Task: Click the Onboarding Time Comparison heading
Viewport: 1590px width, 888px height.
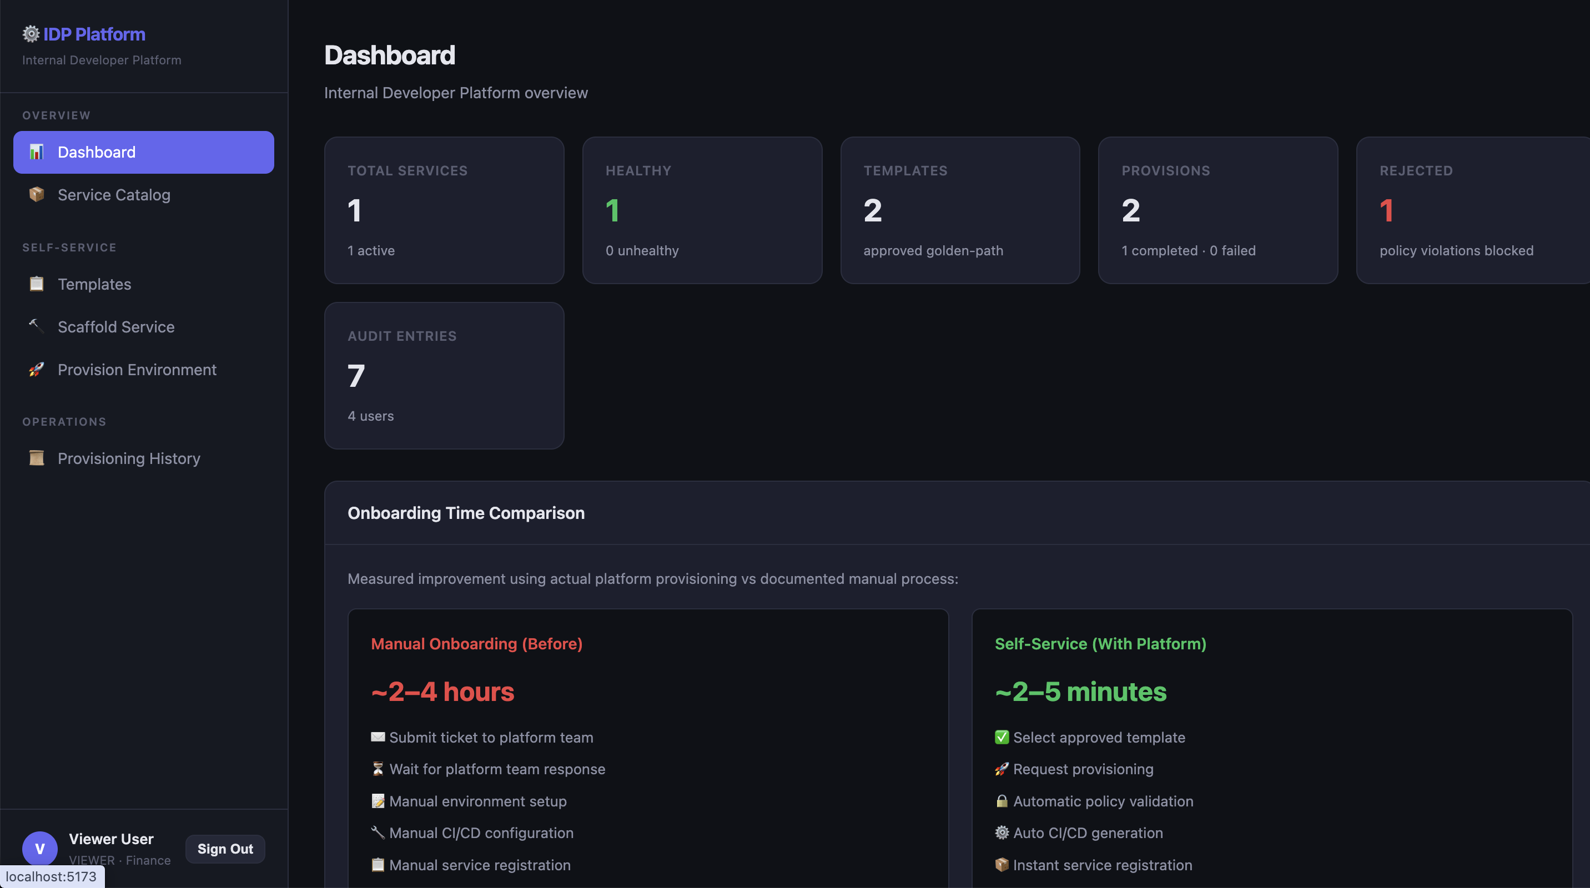Action: (466, 513)
